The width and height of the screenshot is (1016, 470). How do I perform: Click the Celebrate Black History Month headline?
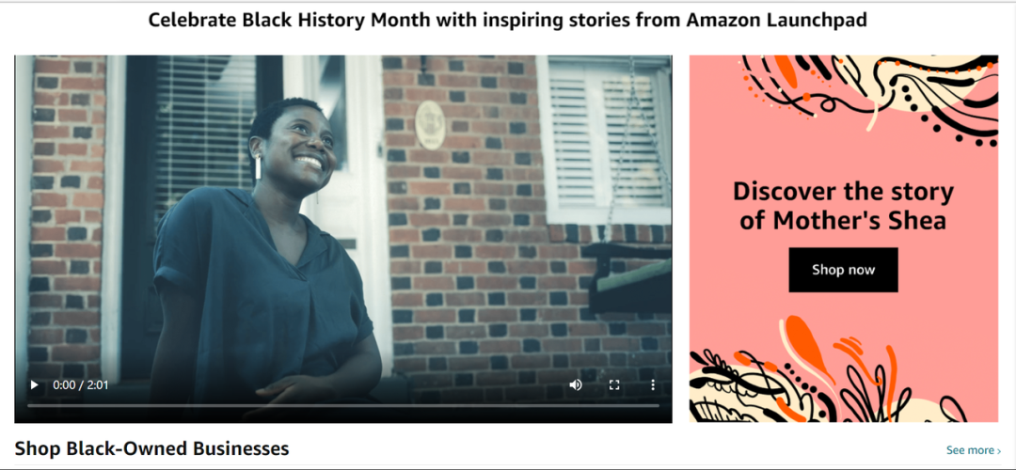[x=507, y=20]
